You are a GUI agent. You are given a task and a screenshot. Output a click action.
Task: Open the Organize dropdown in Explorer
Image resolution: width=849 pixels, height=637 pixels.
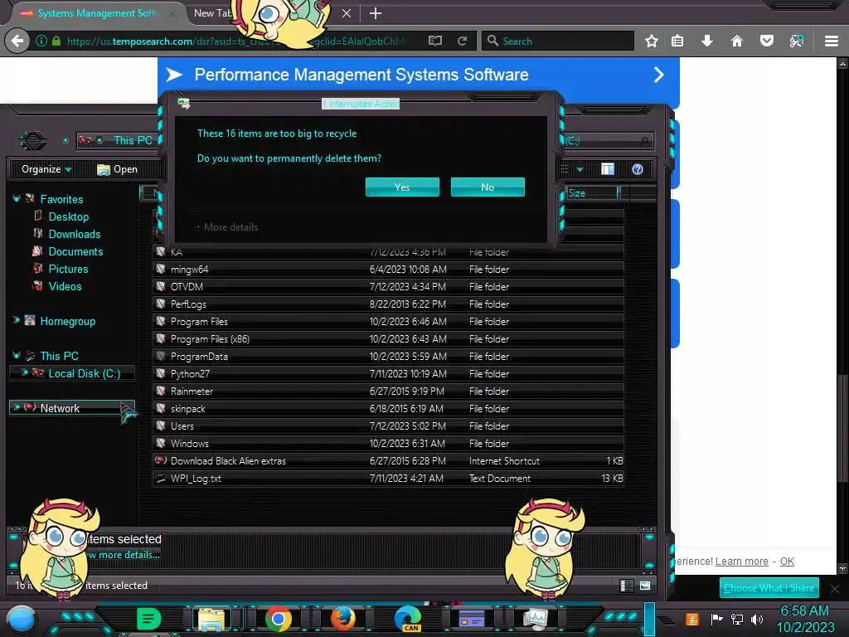[x=46, y=169]
